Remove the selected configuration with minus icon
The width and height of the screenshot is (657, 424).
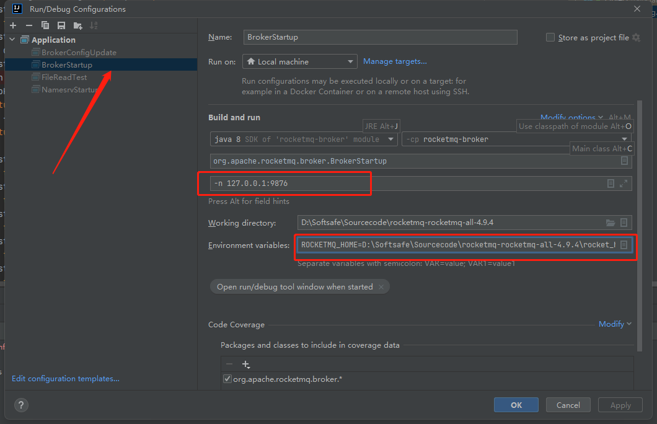point(29,25)
